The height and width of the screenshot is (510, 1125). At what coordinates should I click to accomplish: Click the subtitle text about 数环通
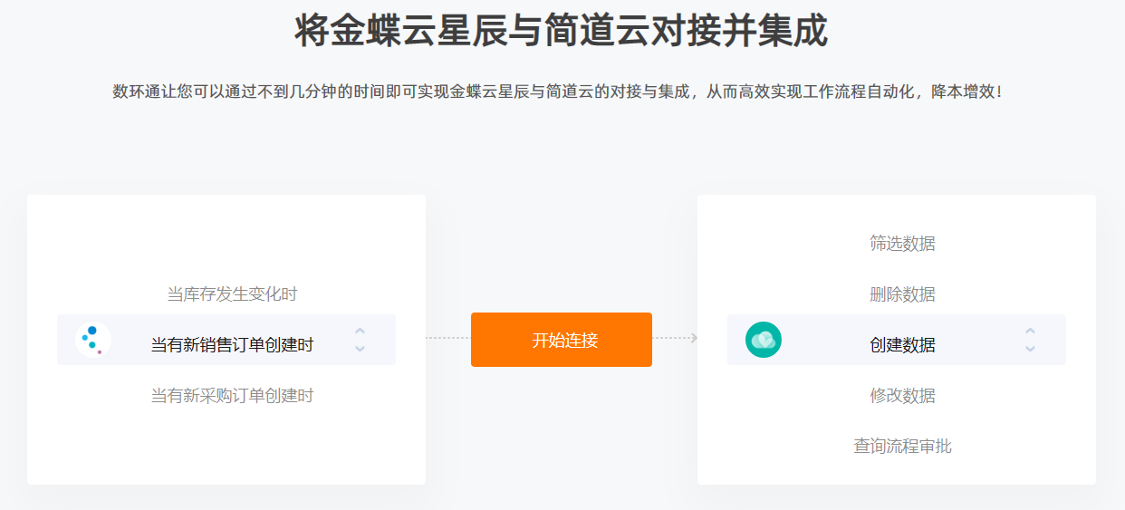559,91
